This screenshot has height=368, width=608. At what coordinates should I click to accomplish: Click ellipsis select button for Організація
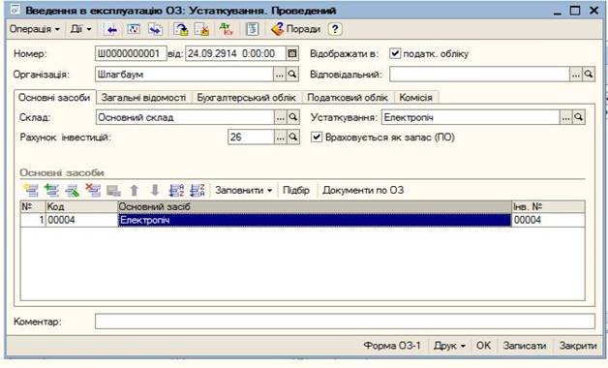(280, 74)
